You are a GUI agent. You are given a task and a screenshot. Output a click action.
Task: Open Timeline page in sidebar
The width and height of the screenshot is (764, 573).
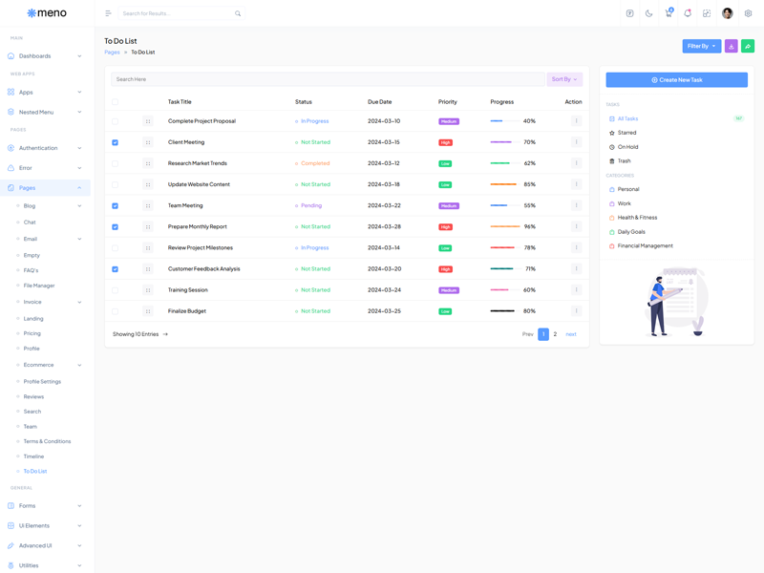[33, 456]
